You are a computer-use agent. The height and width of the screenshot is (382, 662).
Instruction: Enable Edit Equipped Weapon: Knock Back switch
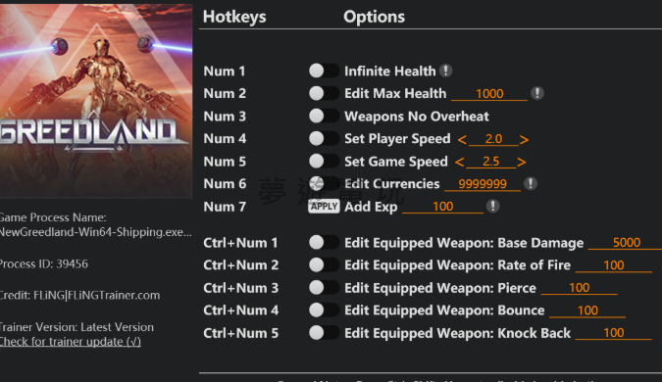324,333
